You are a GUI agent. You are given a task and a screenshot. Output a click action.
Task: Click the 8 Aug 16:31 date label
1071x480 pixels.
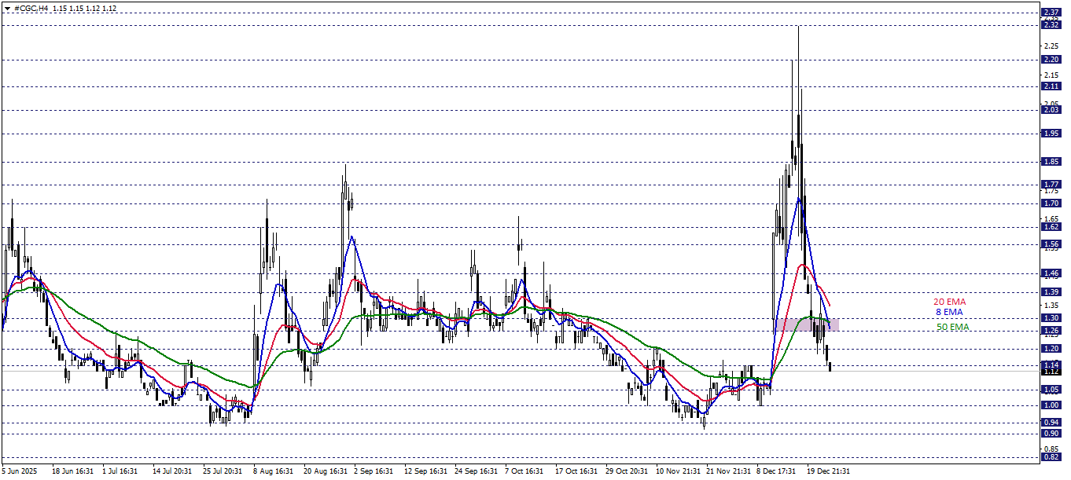pos(272,471)
